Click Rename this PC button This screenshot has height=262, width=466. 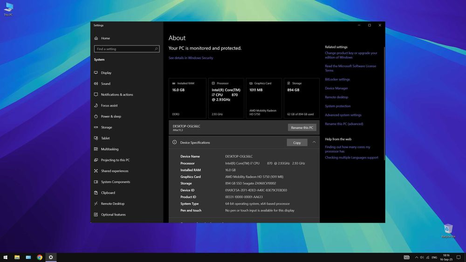(302, 128)
